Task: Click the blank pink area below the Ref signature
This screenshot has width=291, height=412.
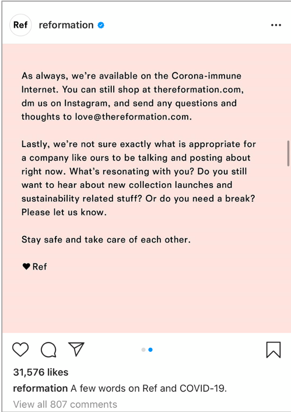Action: [147, 302]
